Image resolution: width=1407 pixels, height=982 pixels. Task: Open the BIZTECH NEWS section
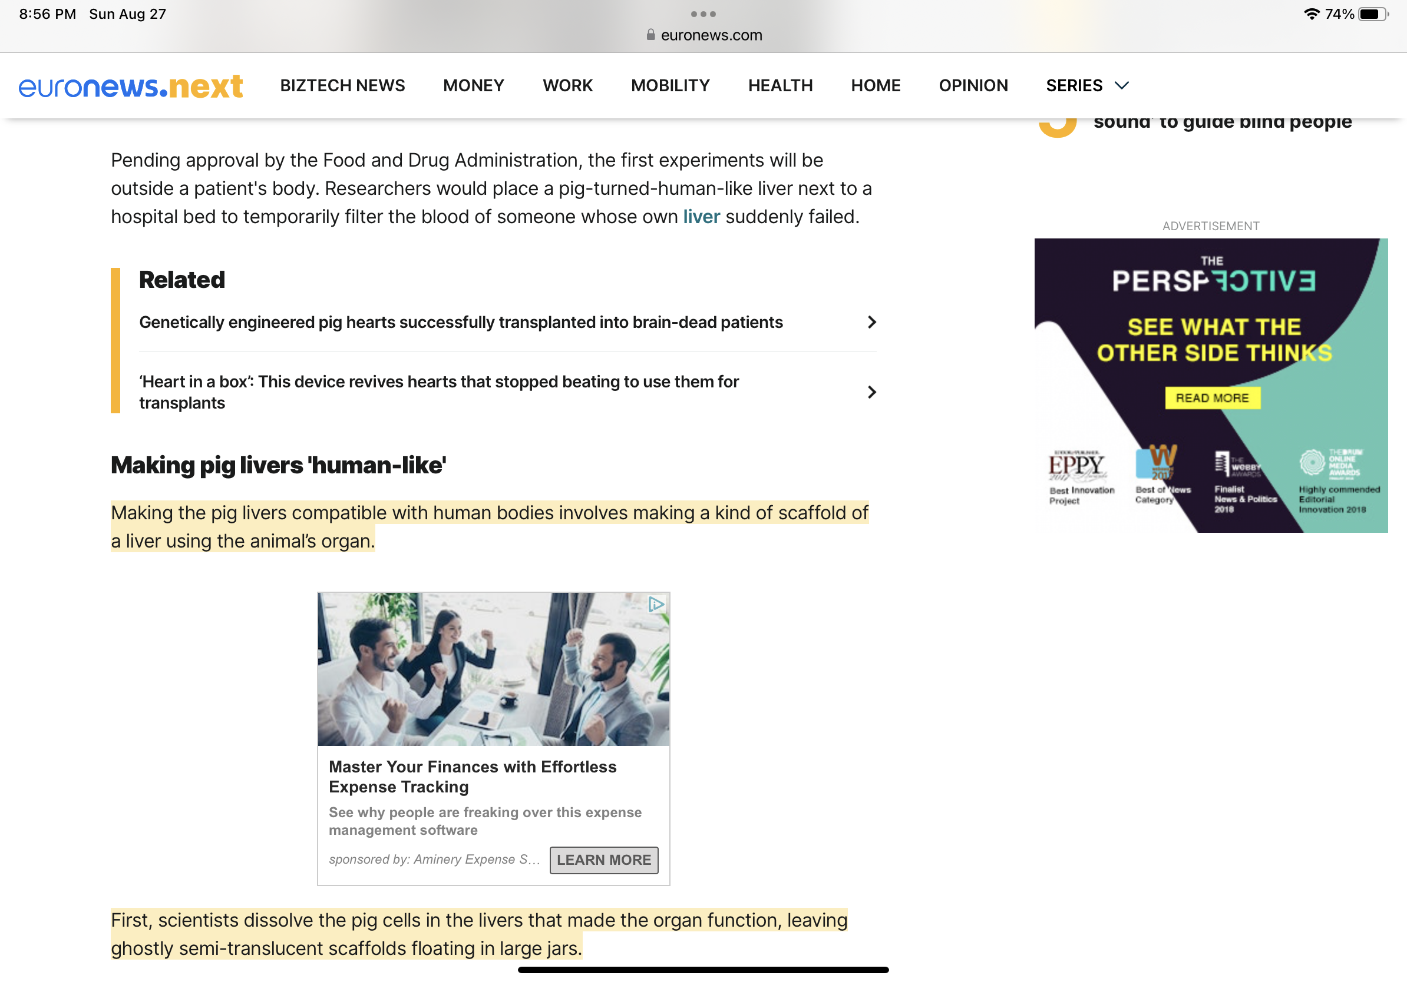[342, 86]
